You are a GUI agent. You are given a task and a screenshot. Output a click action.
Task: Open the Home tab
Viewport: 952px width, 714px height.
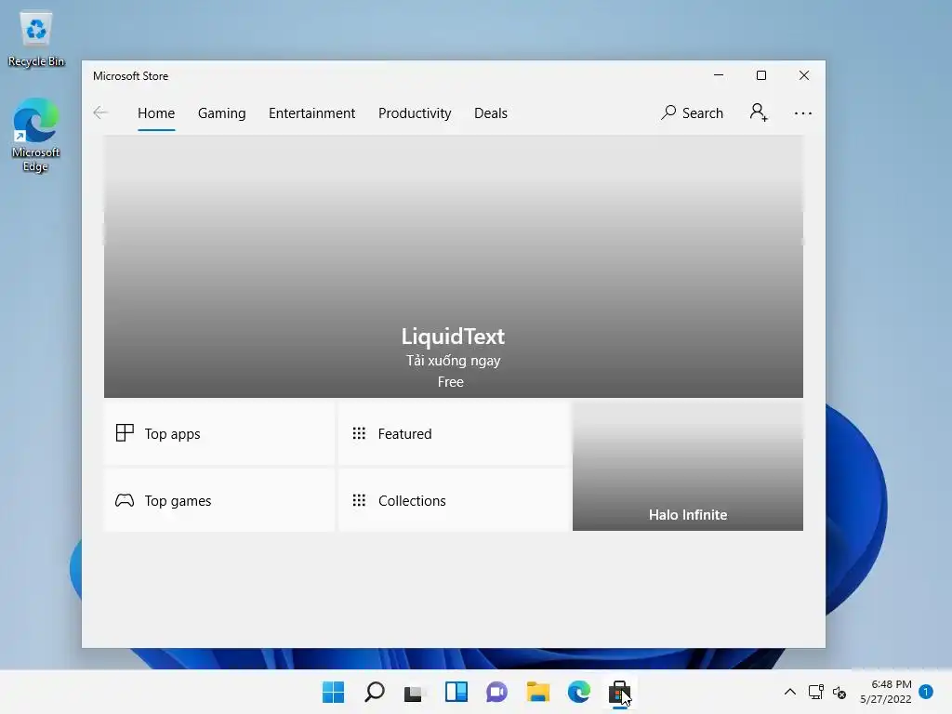pyautogui.click(x=156, y=113)
